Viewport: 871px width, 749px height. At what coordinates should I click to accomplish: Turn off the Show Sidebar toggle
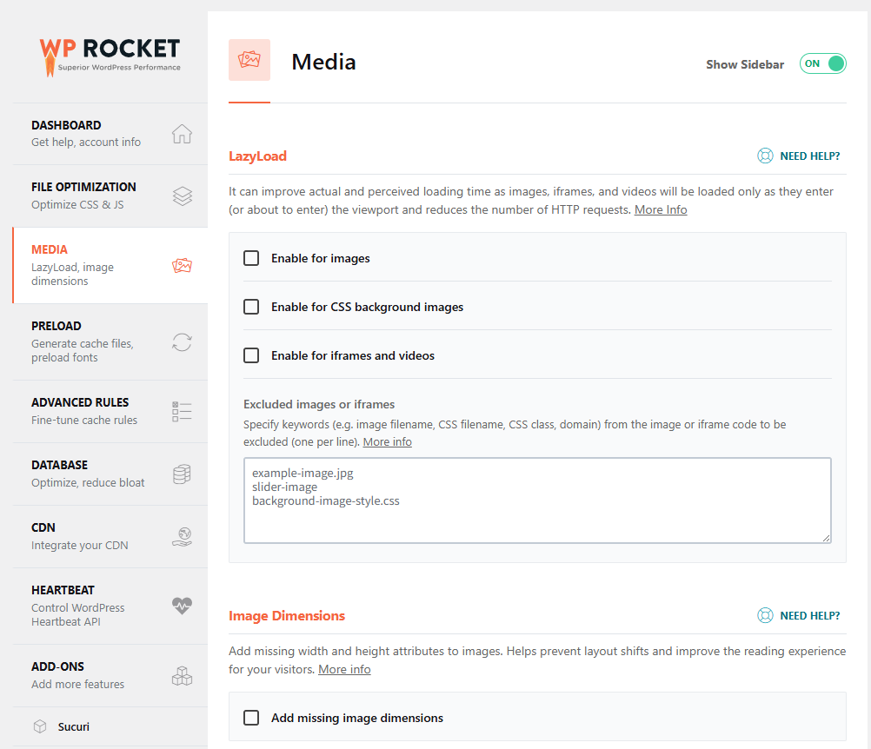[822, 64]
